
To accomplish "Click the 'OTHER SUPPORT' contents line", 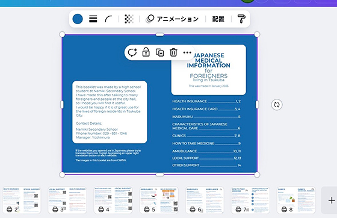I will 206,166.
